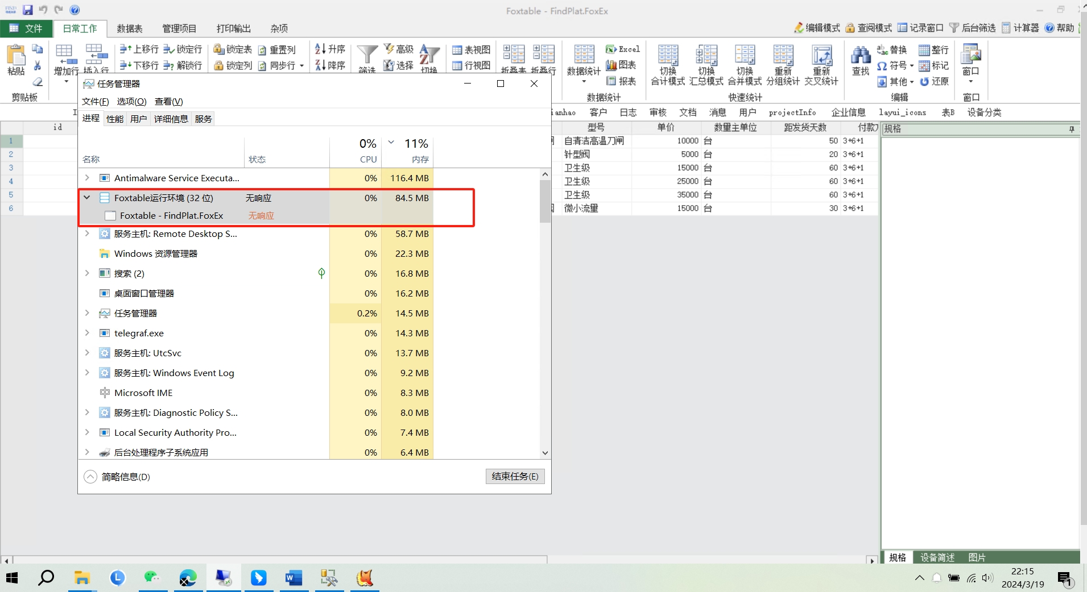Expand telegraf.exe process row
The image size is (1087, 592).
(x=87, y=333)
